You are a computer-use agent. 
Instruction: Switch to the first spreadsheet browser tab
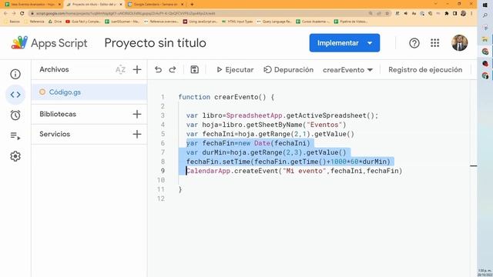coord(32,4)
